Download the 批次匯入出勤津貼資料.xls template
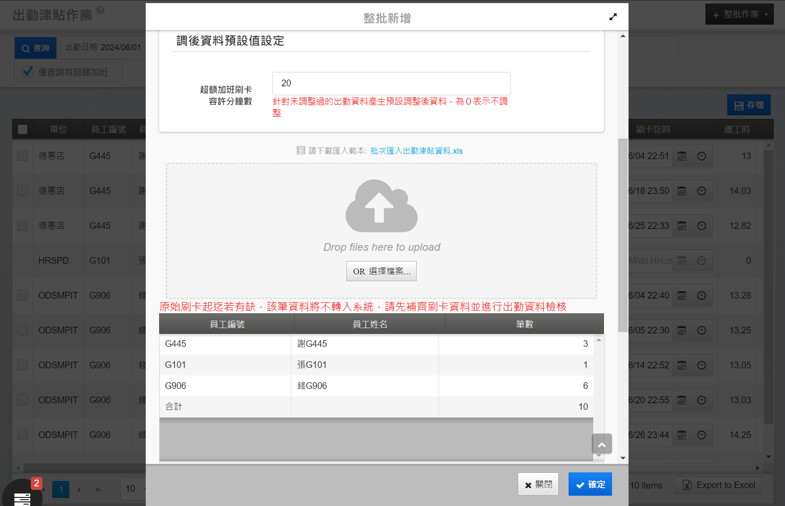 coord(416,151)
